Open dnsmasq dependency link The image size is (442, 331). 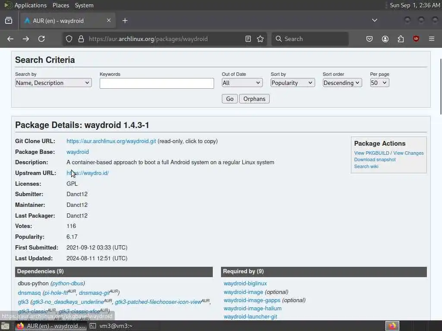click(x=29, y=293)
